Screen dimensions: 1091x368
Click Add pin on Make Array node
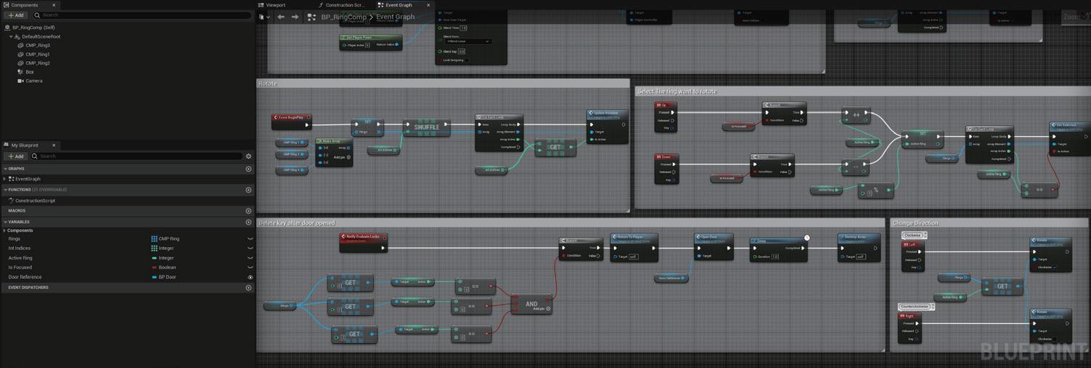tap(342, 157)
